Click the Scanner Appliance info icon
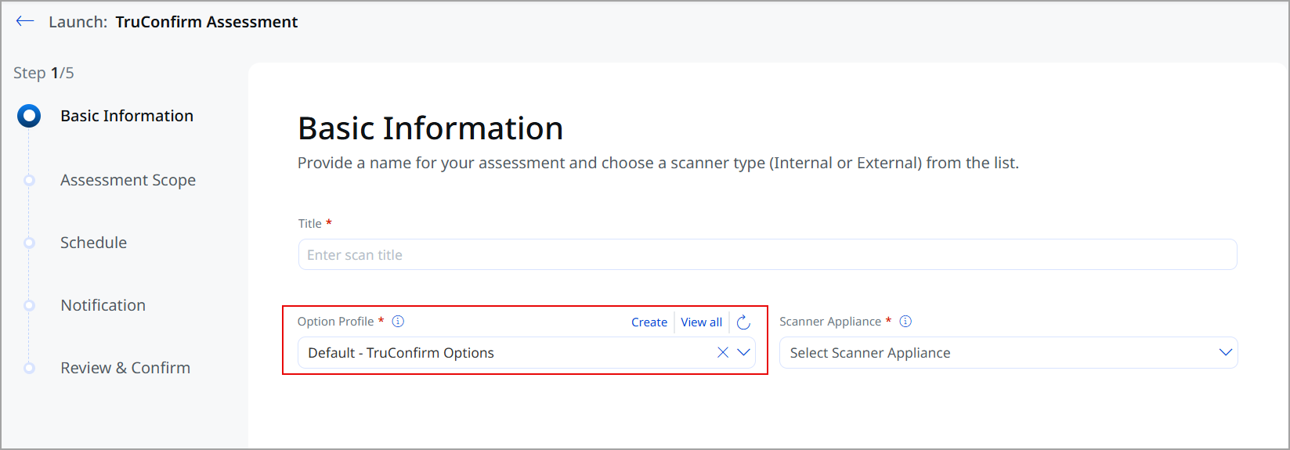 [x=905, y=321]
